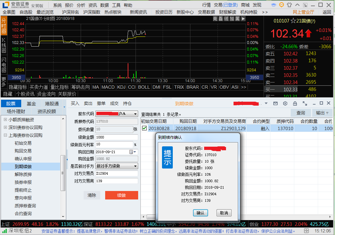Click the 叠 overlay icon on the chart
The image size is (340, 235).
coord(221,19)
